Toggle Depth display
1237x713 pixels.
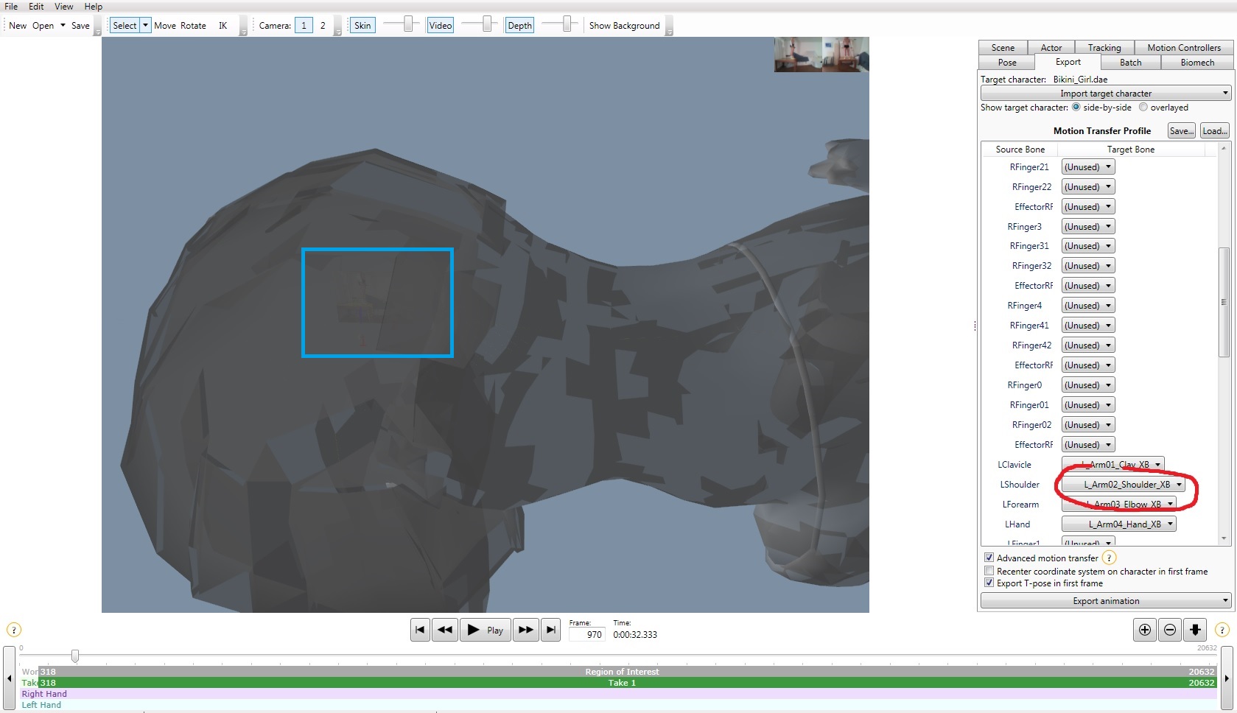(x=519, y=25)
